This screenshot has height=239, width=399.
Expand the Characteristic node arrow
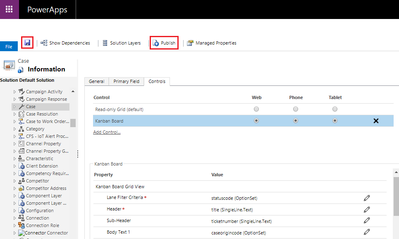point(14,159)
